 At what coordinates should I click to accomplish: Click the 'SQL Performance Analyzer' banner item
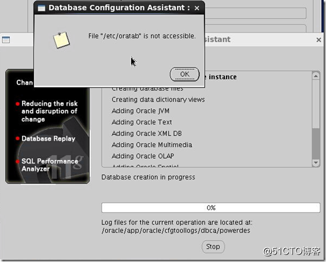50,165
